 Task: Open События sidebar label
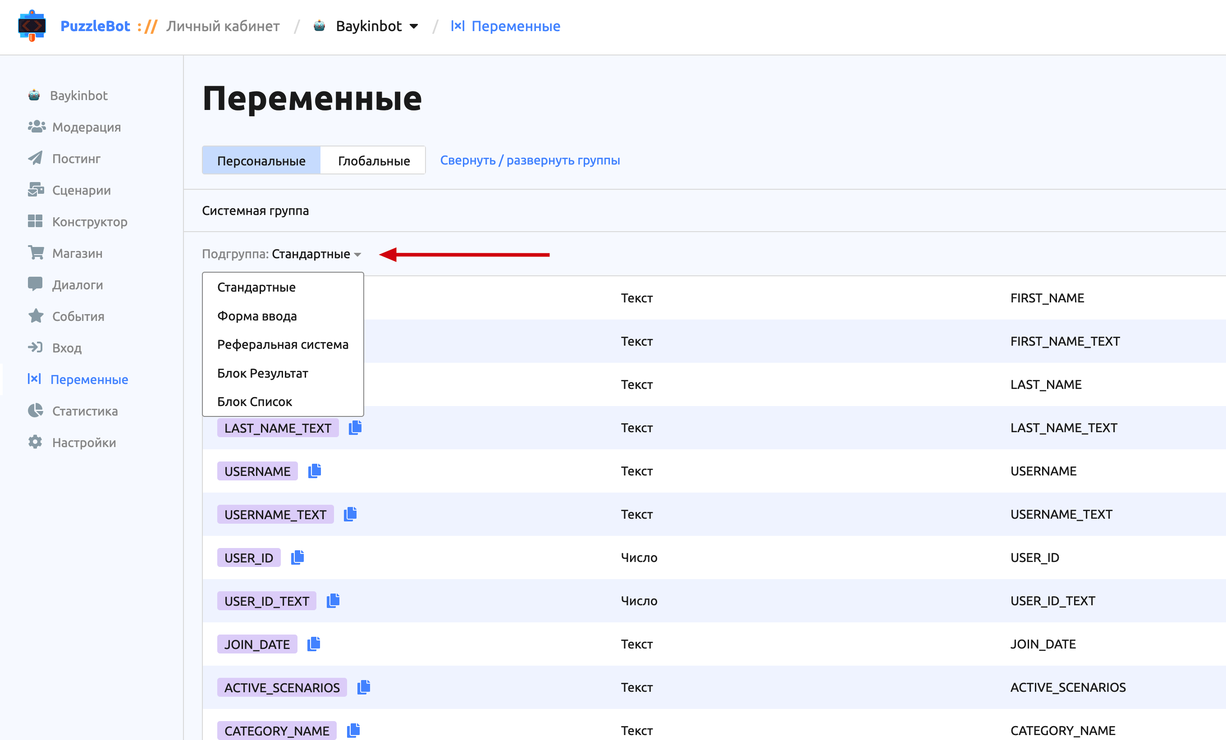(78, 316)
